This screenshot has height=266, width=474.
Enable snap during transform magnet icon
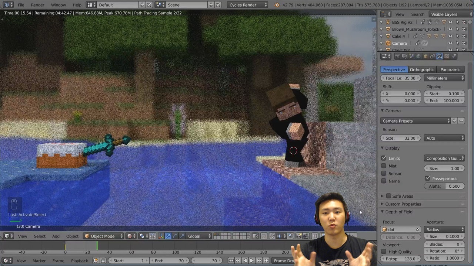pyautogui.click(x=272, y=236)
